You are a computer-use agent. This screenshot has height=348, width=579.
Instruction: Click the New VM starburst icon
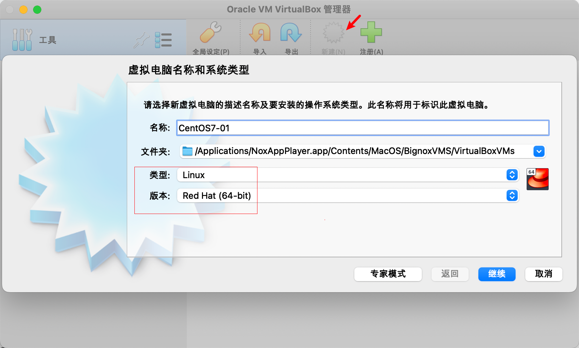(333, 33)
